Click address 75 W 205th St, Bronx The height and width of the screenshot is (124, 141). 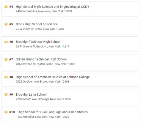coord(40,29)
